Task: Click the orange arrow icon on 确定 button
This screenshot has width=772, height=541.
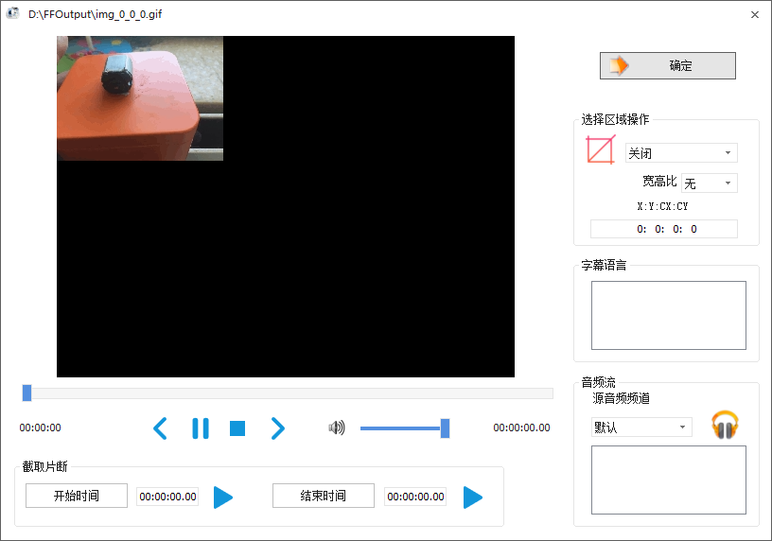Action: coord(619,65)
